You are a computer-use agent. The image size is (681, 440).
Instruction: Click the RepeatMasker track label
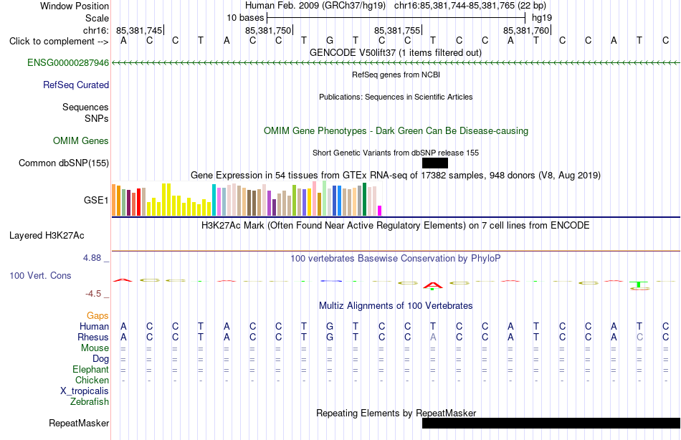79,423
